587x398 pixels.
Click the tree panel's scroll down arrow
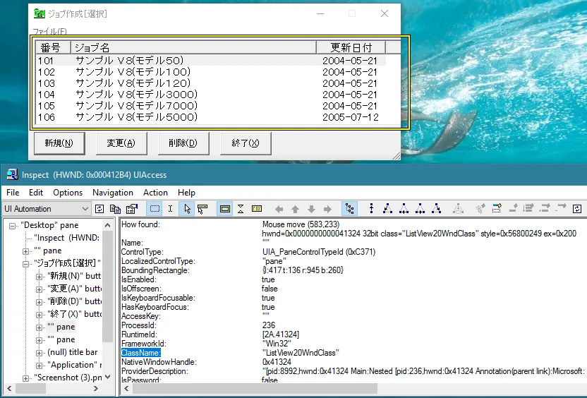click(108, 377)
